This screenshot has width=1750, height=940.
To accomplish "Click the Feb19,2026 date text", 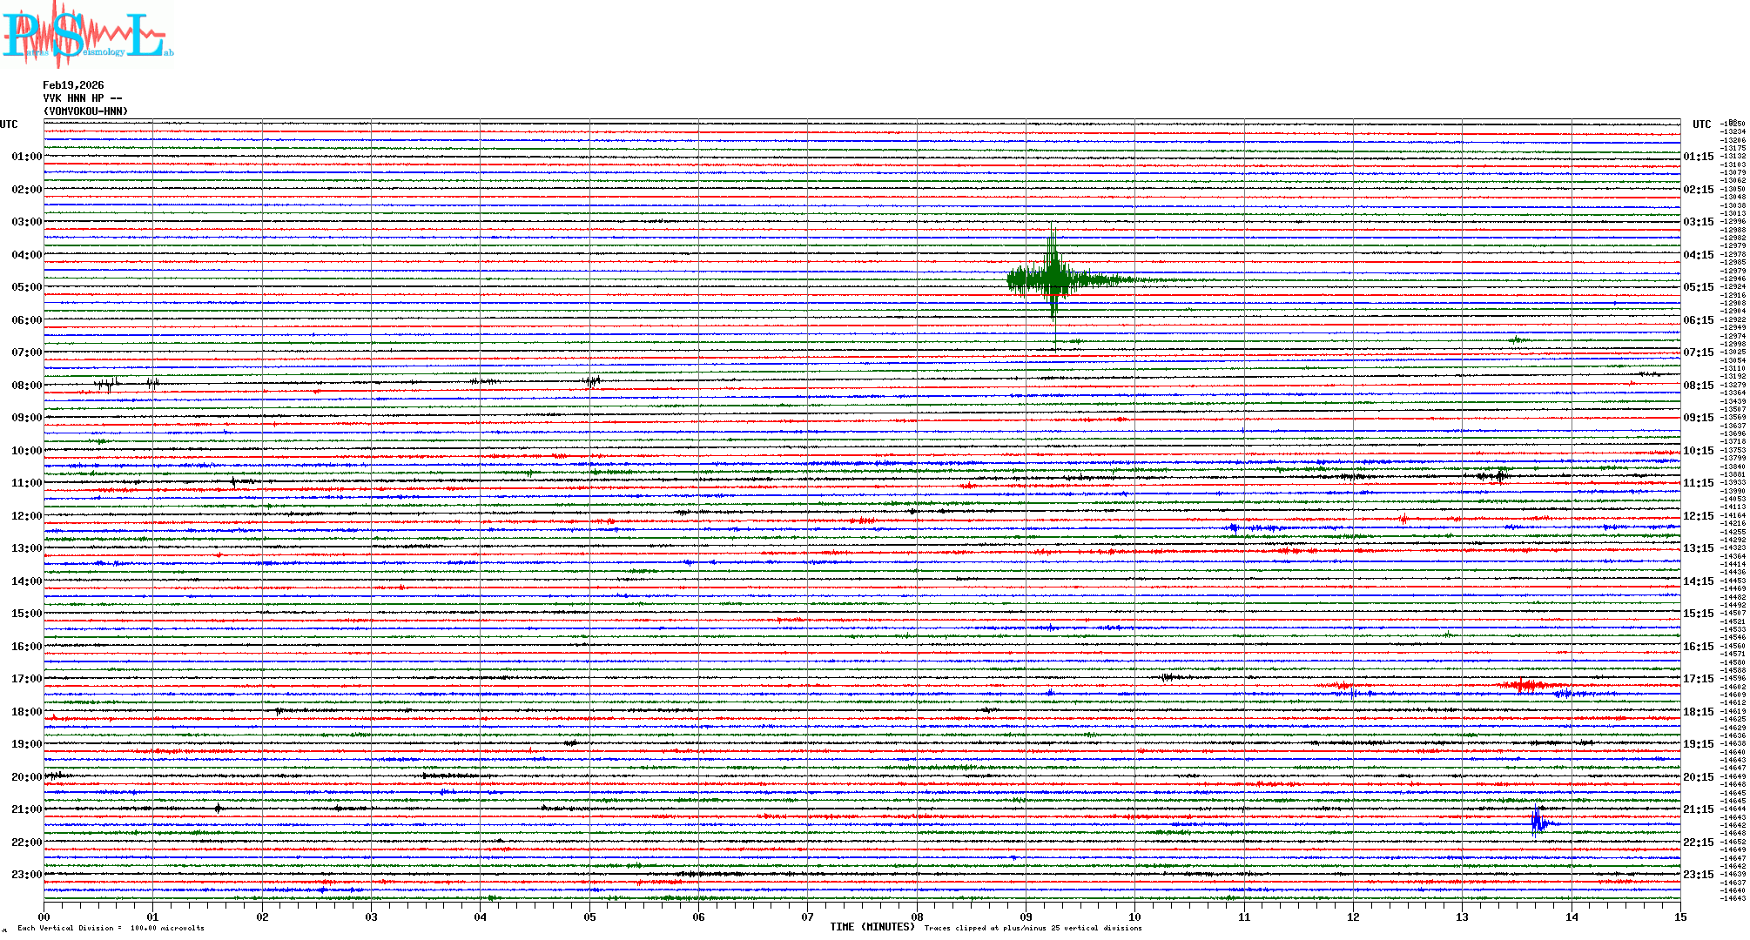I will pos(73,85).
